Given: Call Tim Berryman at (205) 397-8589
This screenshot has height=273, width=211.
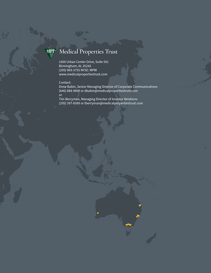Looking at the screenshot, I should click(x=69, y=103).
